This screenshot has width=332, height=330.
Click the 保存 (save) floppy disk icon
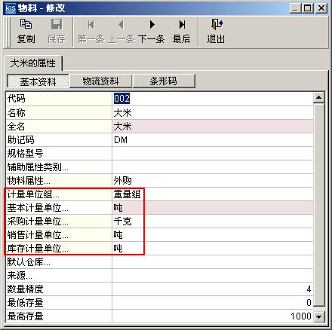(x=57, y=24)
